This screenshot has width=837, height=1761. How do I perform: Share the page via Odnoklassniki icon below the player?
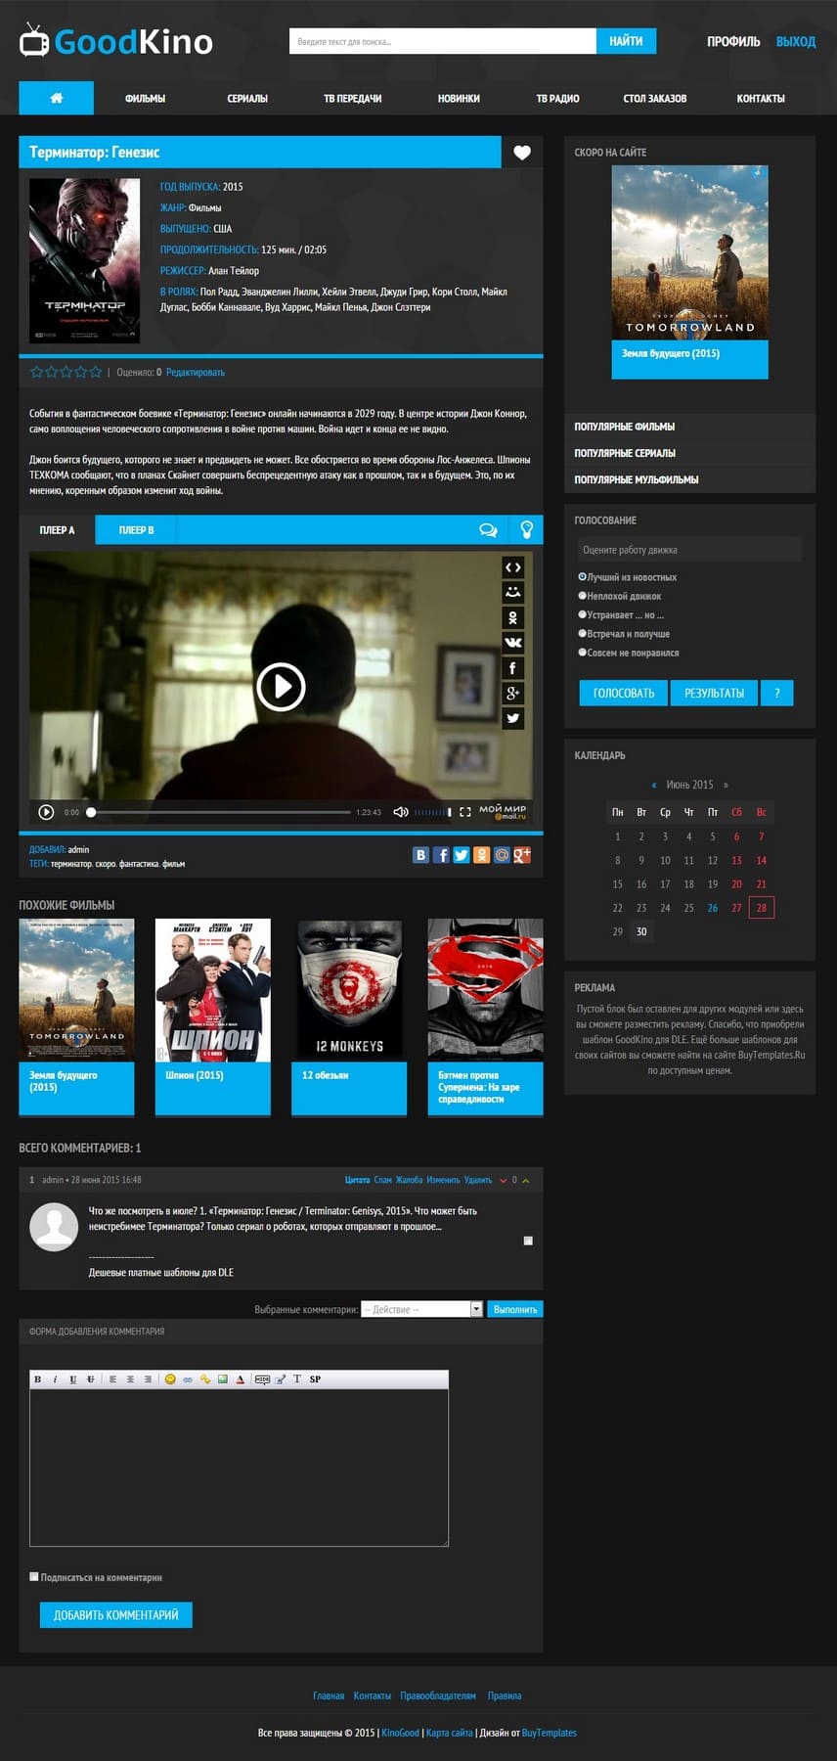coord(481,855)
